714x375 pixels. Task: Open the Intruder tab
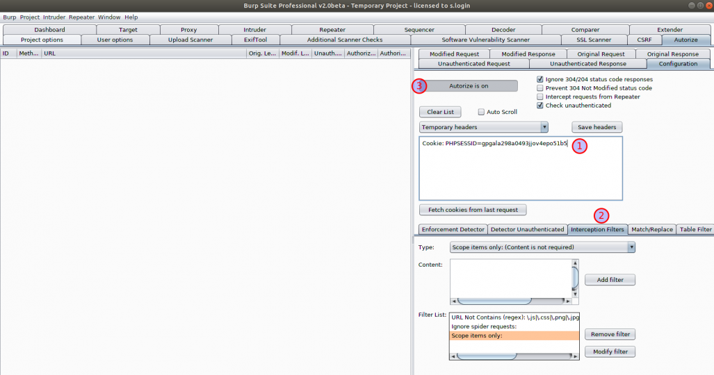[x=254, y=30]
